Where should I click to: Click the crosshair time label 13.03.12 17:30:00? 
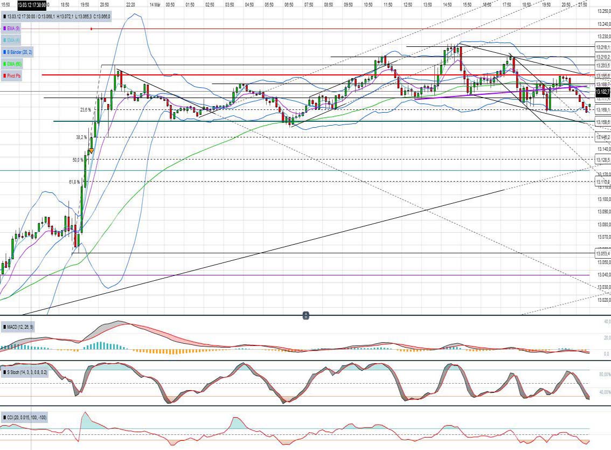[32, 5]
